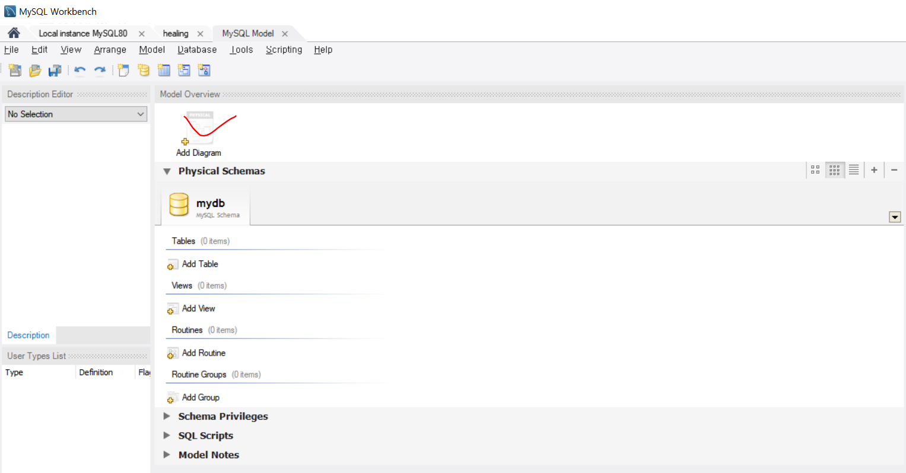Switch to the Local instance MySQL80 tab
Image resolution: width=906 pixels, height=473 pixels.
(83, 34)
